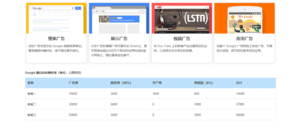The width and height of the screenshot is (301, 129).
Task: Click the browser back arrow in display ad illustration
Action: (x=97, y=11)
